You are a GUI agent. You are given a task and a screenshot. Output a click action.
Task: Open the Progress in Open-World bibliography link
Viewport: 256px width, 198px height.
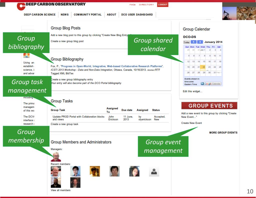point(112,66)
